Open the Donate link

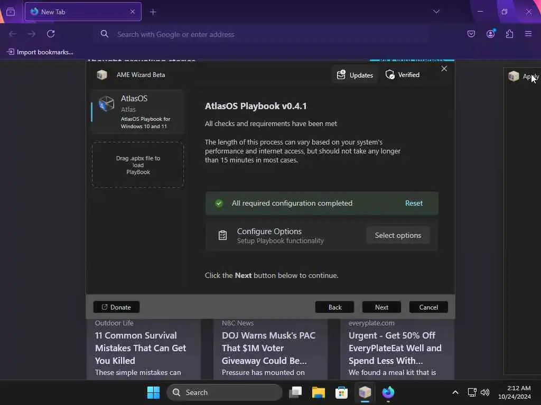point(116,307)
